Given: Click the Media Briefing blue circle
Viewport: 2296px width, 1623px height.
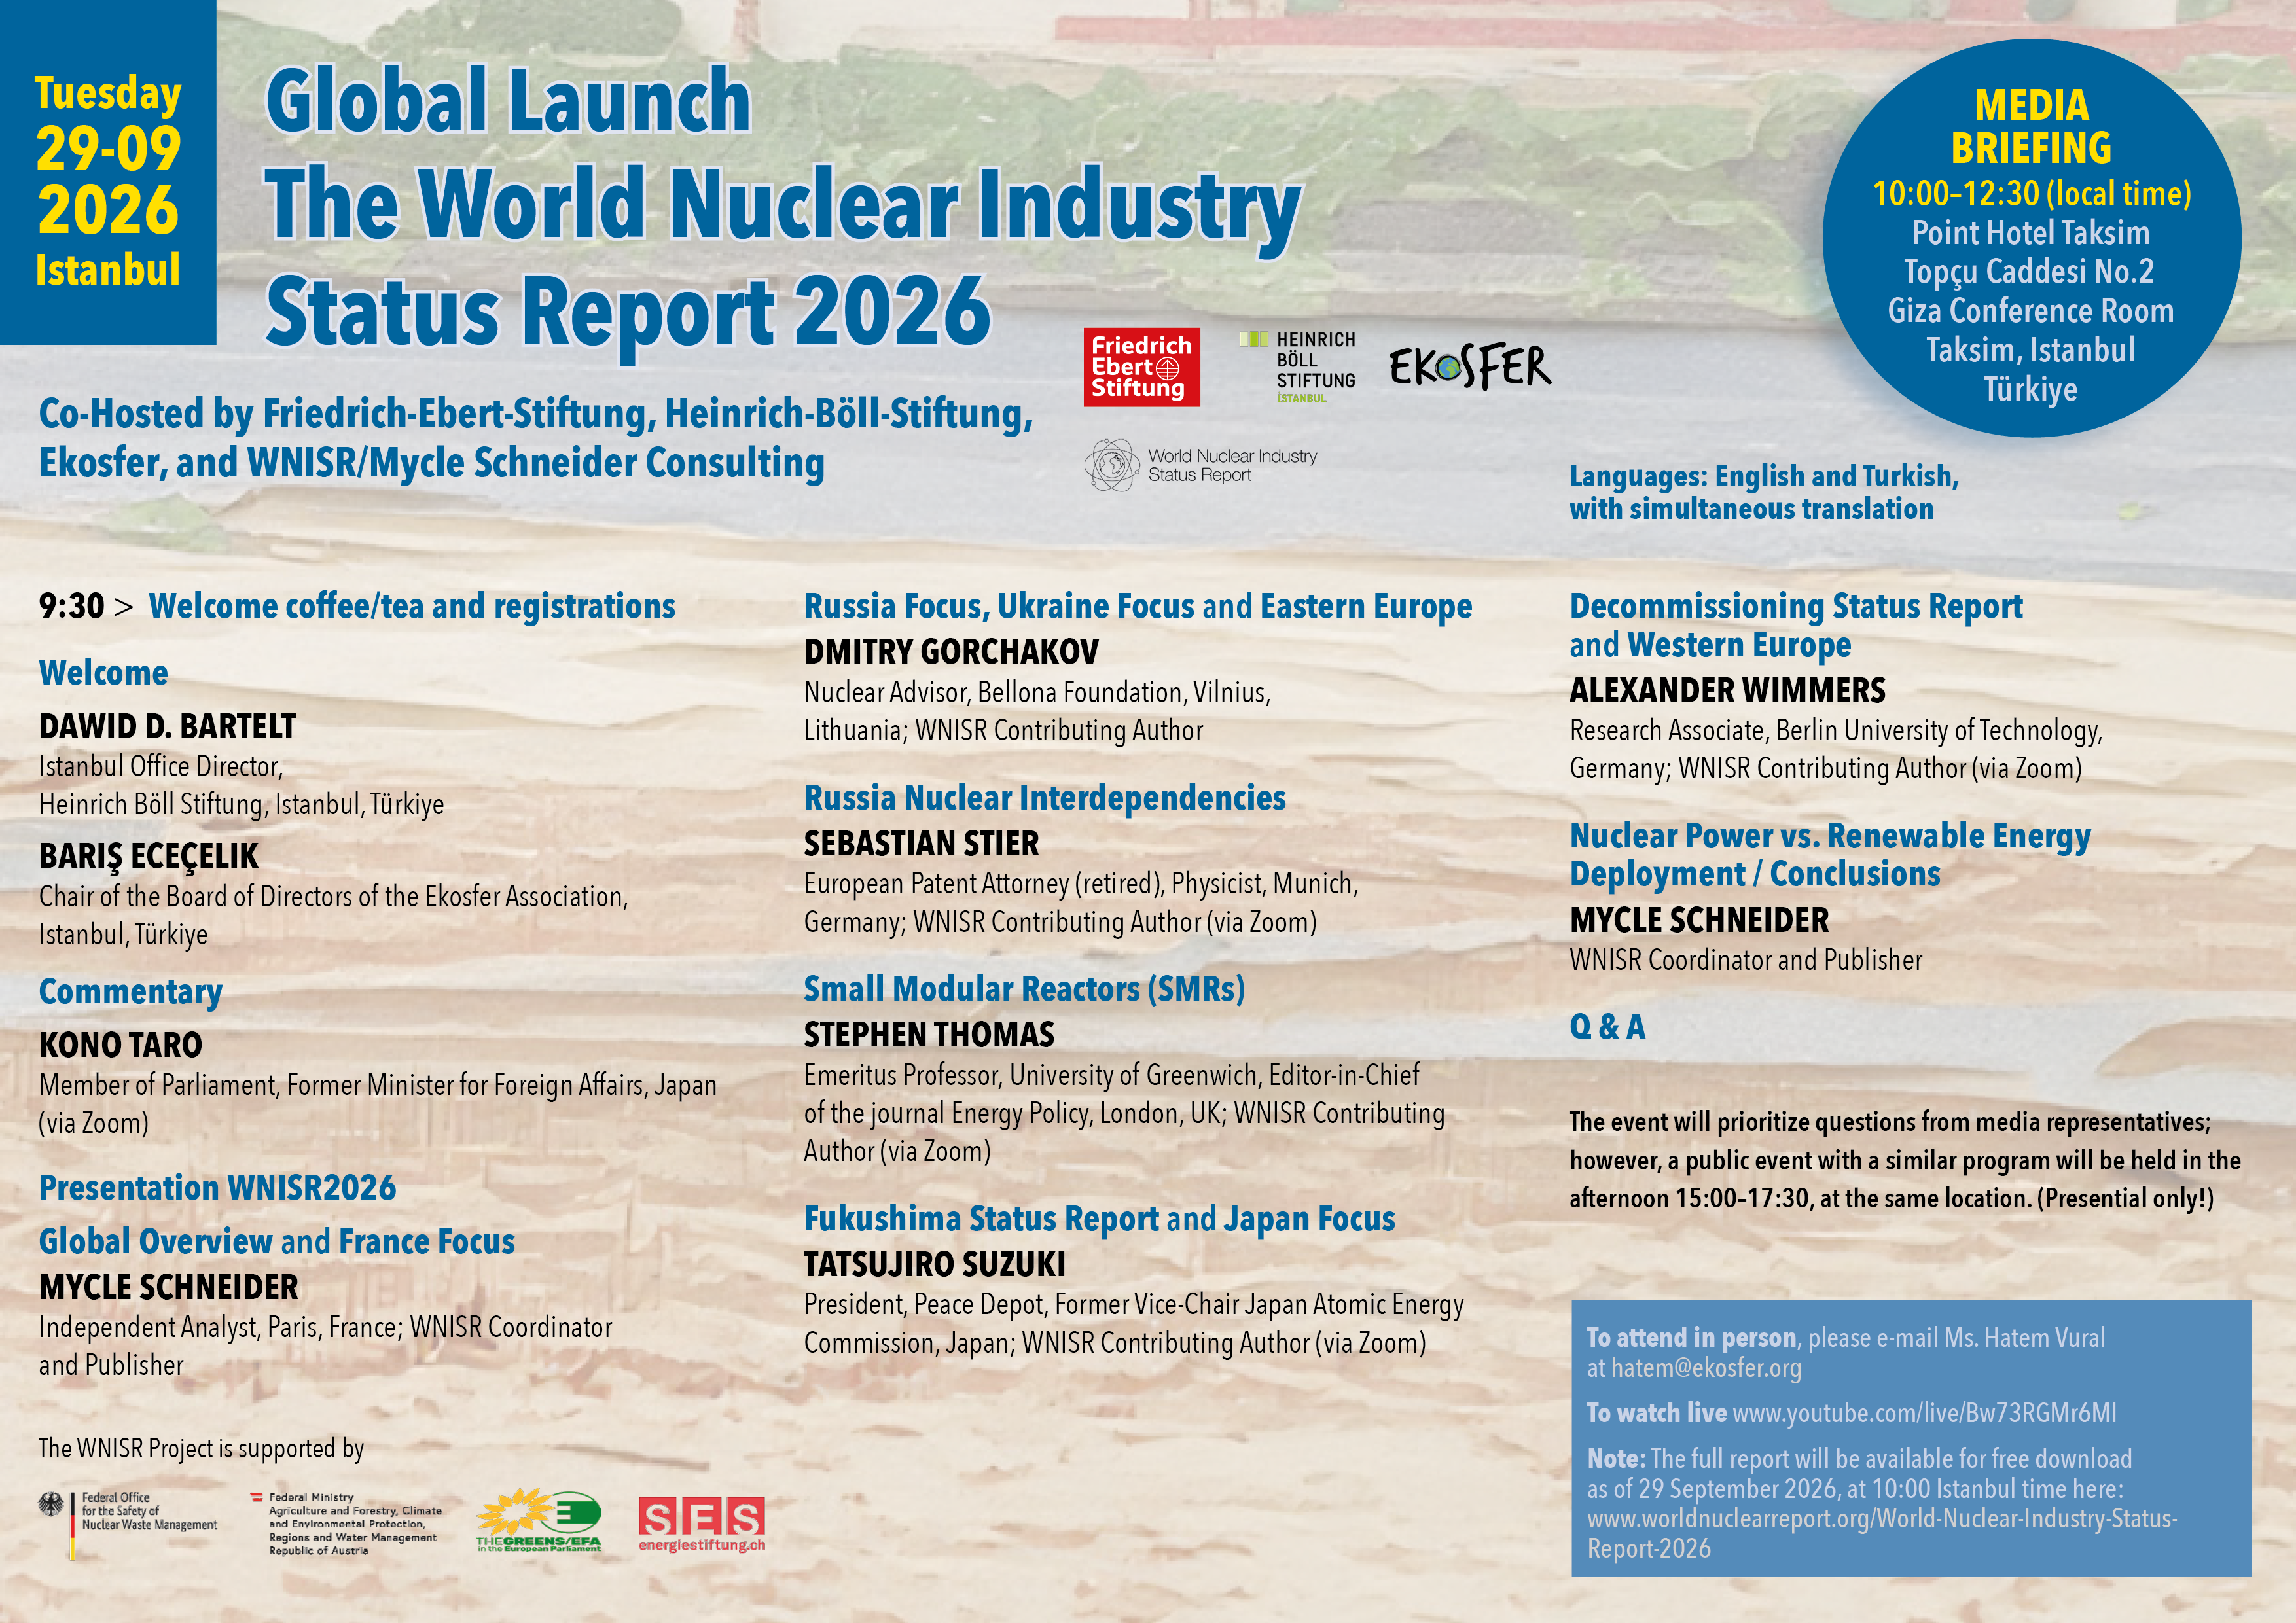Looking at the screenshot, I should 2031,238.
